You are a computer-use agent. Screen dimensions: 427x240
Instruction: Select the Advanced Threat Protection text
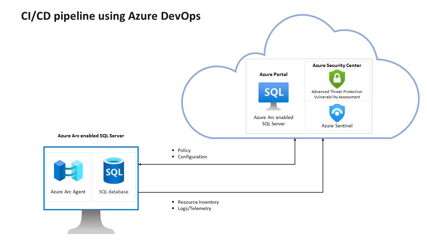tap(337, 91)
